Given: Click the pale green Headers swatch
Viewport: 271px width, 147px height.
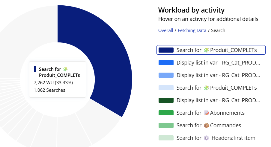Looking at the screenshot, I should [x=166, y=138].
